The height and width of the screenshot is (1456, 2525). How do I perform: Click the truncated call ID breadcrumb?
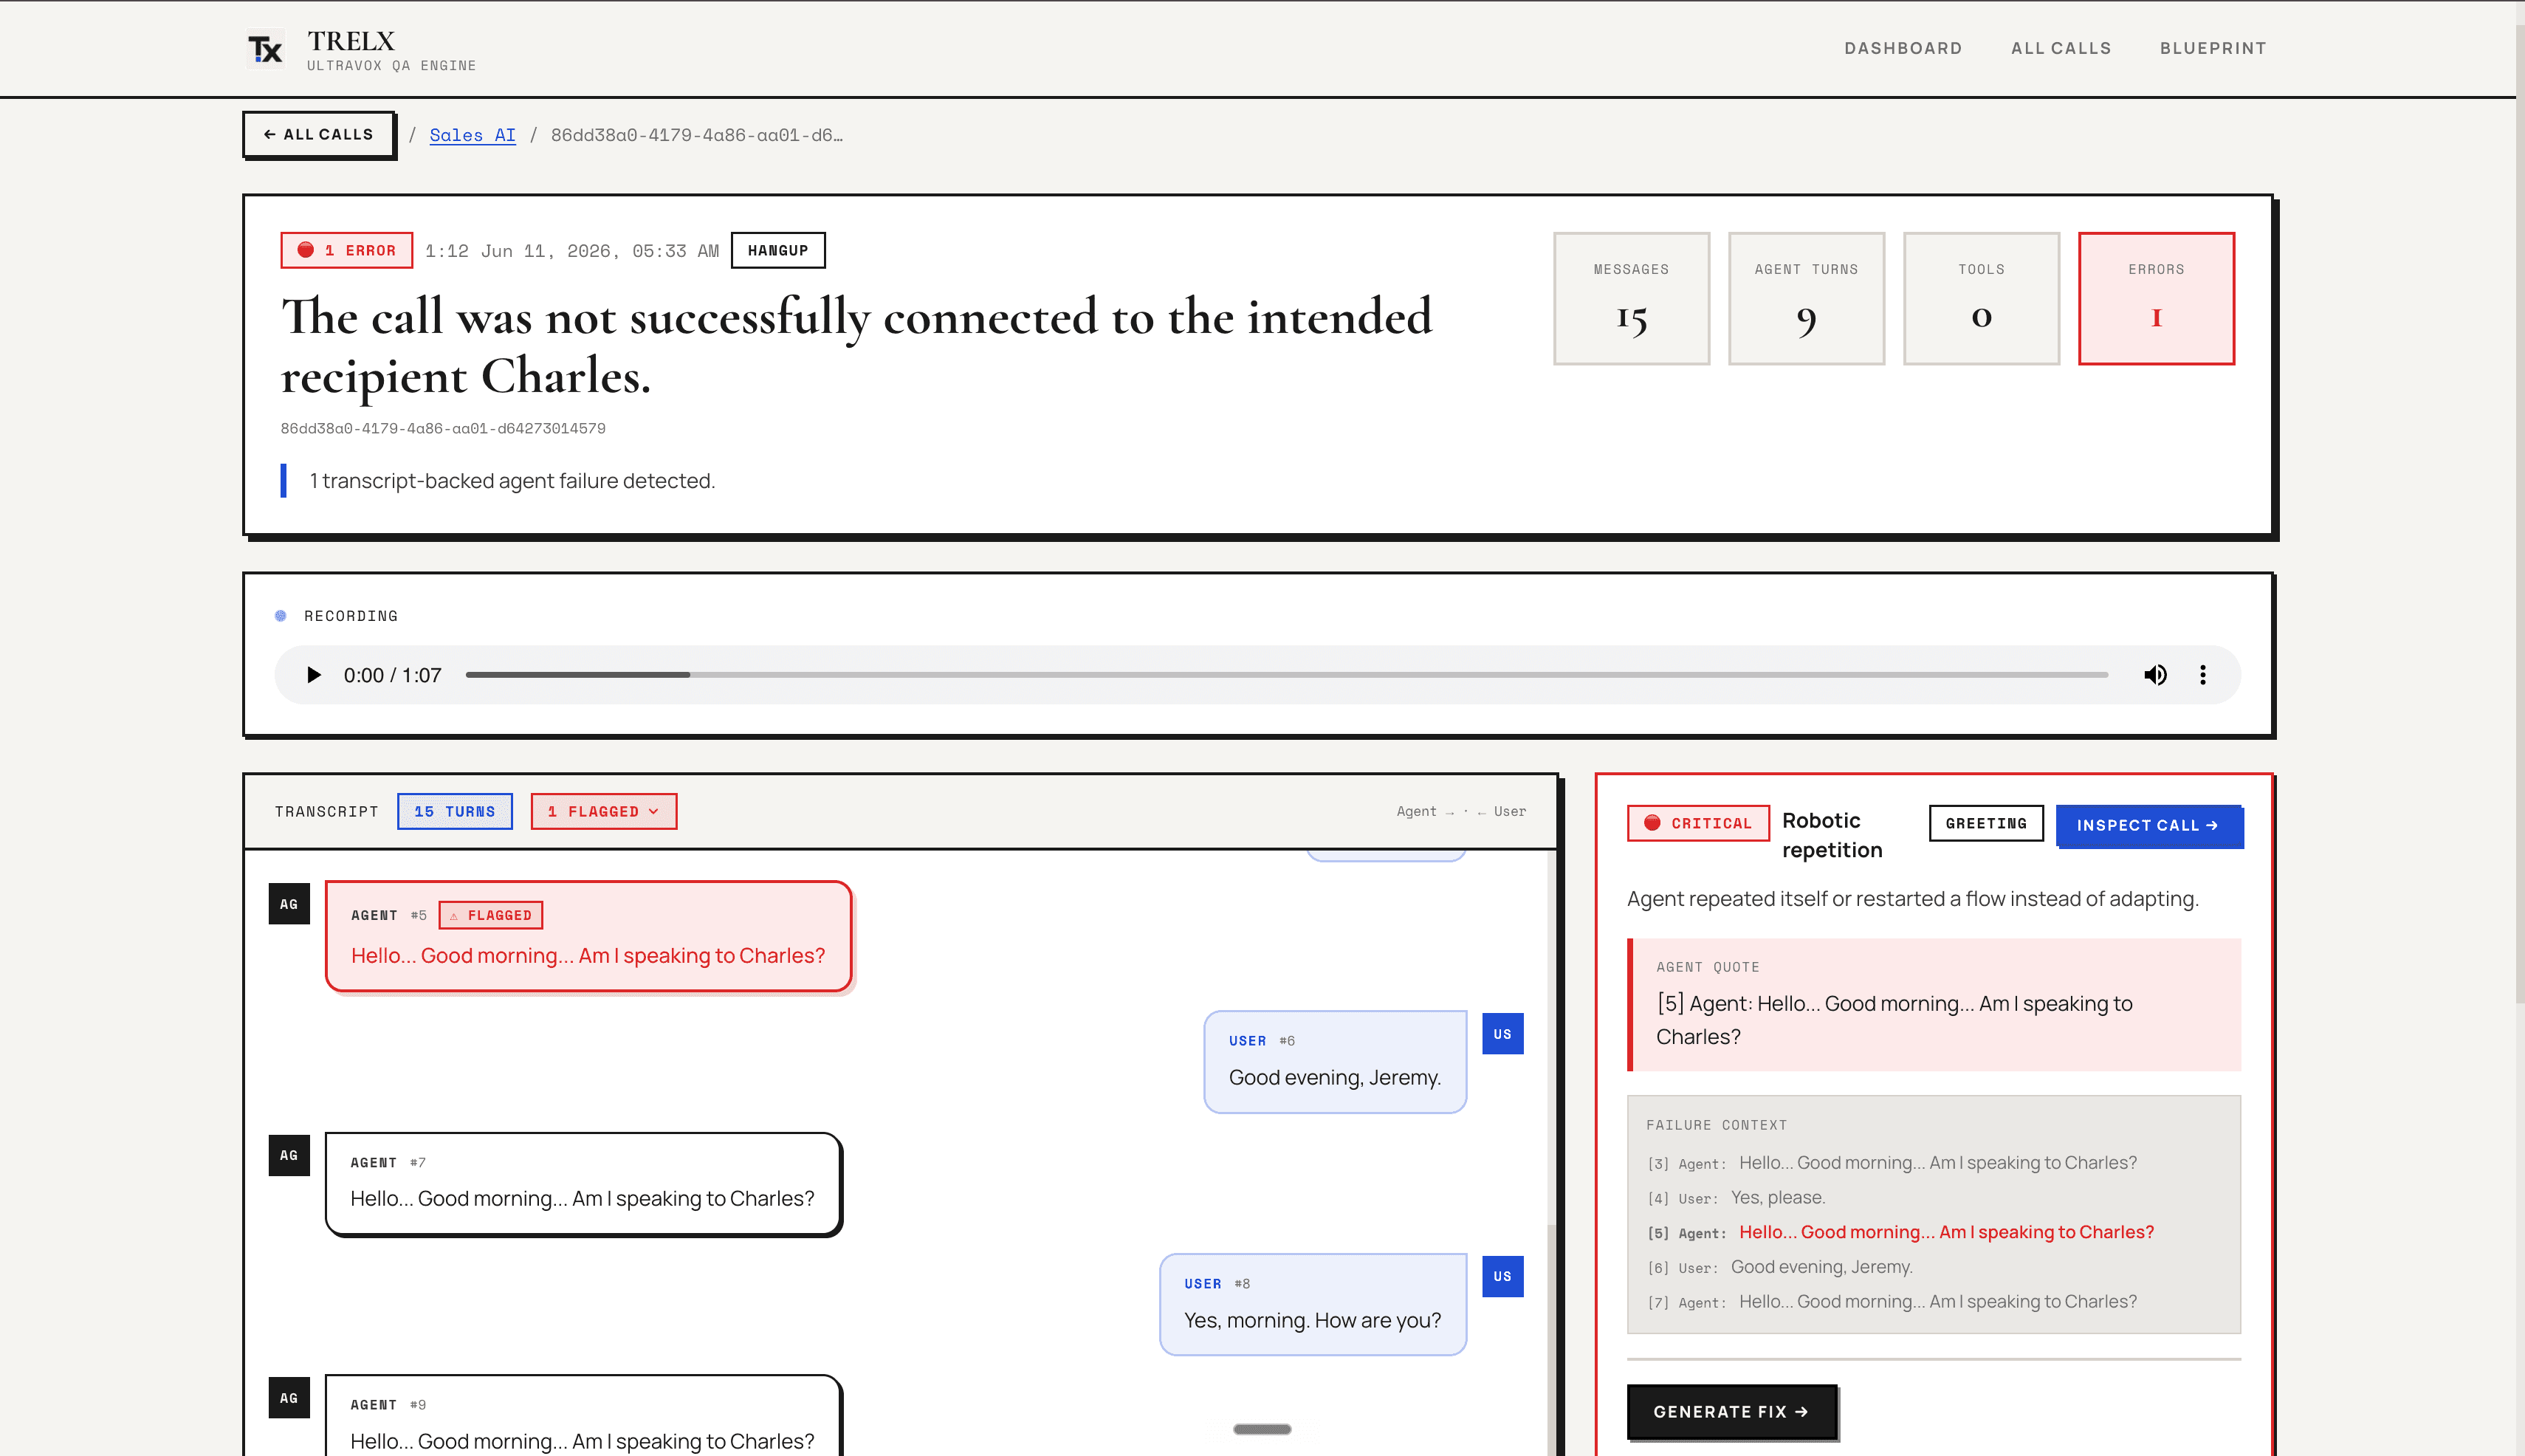click(x=697, y=135)
